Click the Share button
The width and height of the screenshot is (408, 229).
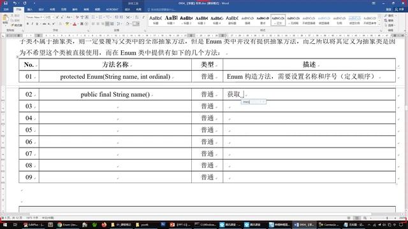[x=399, y=10]
